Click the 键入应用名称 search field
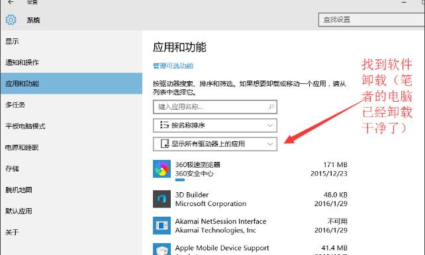Image resolution: width=425 pixels, height=255 pixels. tap(215, 107)
